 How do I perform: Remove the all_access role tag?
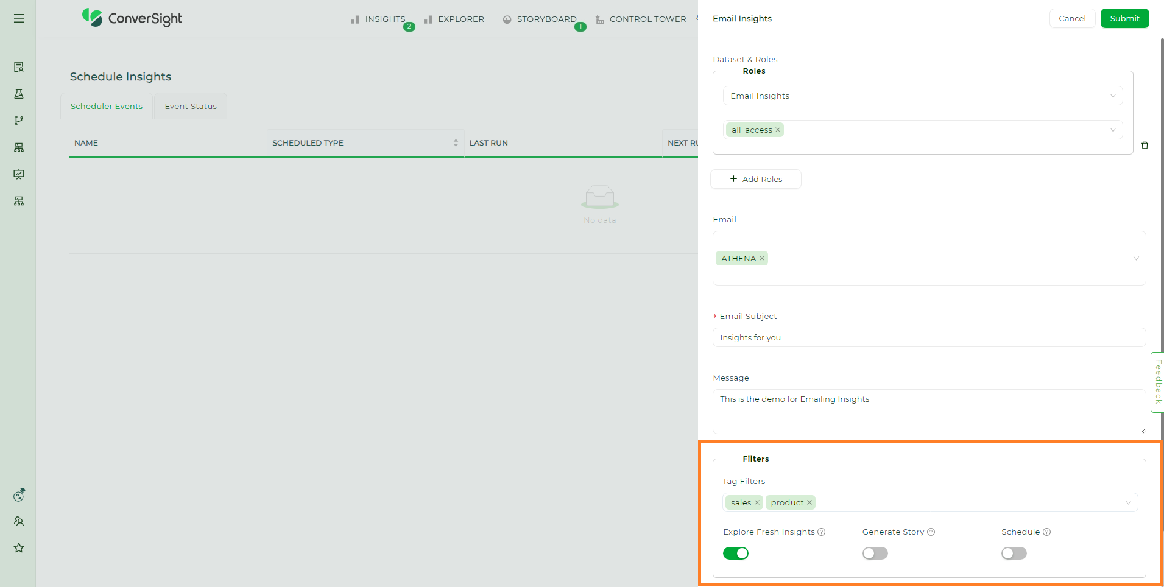point(778,130)
